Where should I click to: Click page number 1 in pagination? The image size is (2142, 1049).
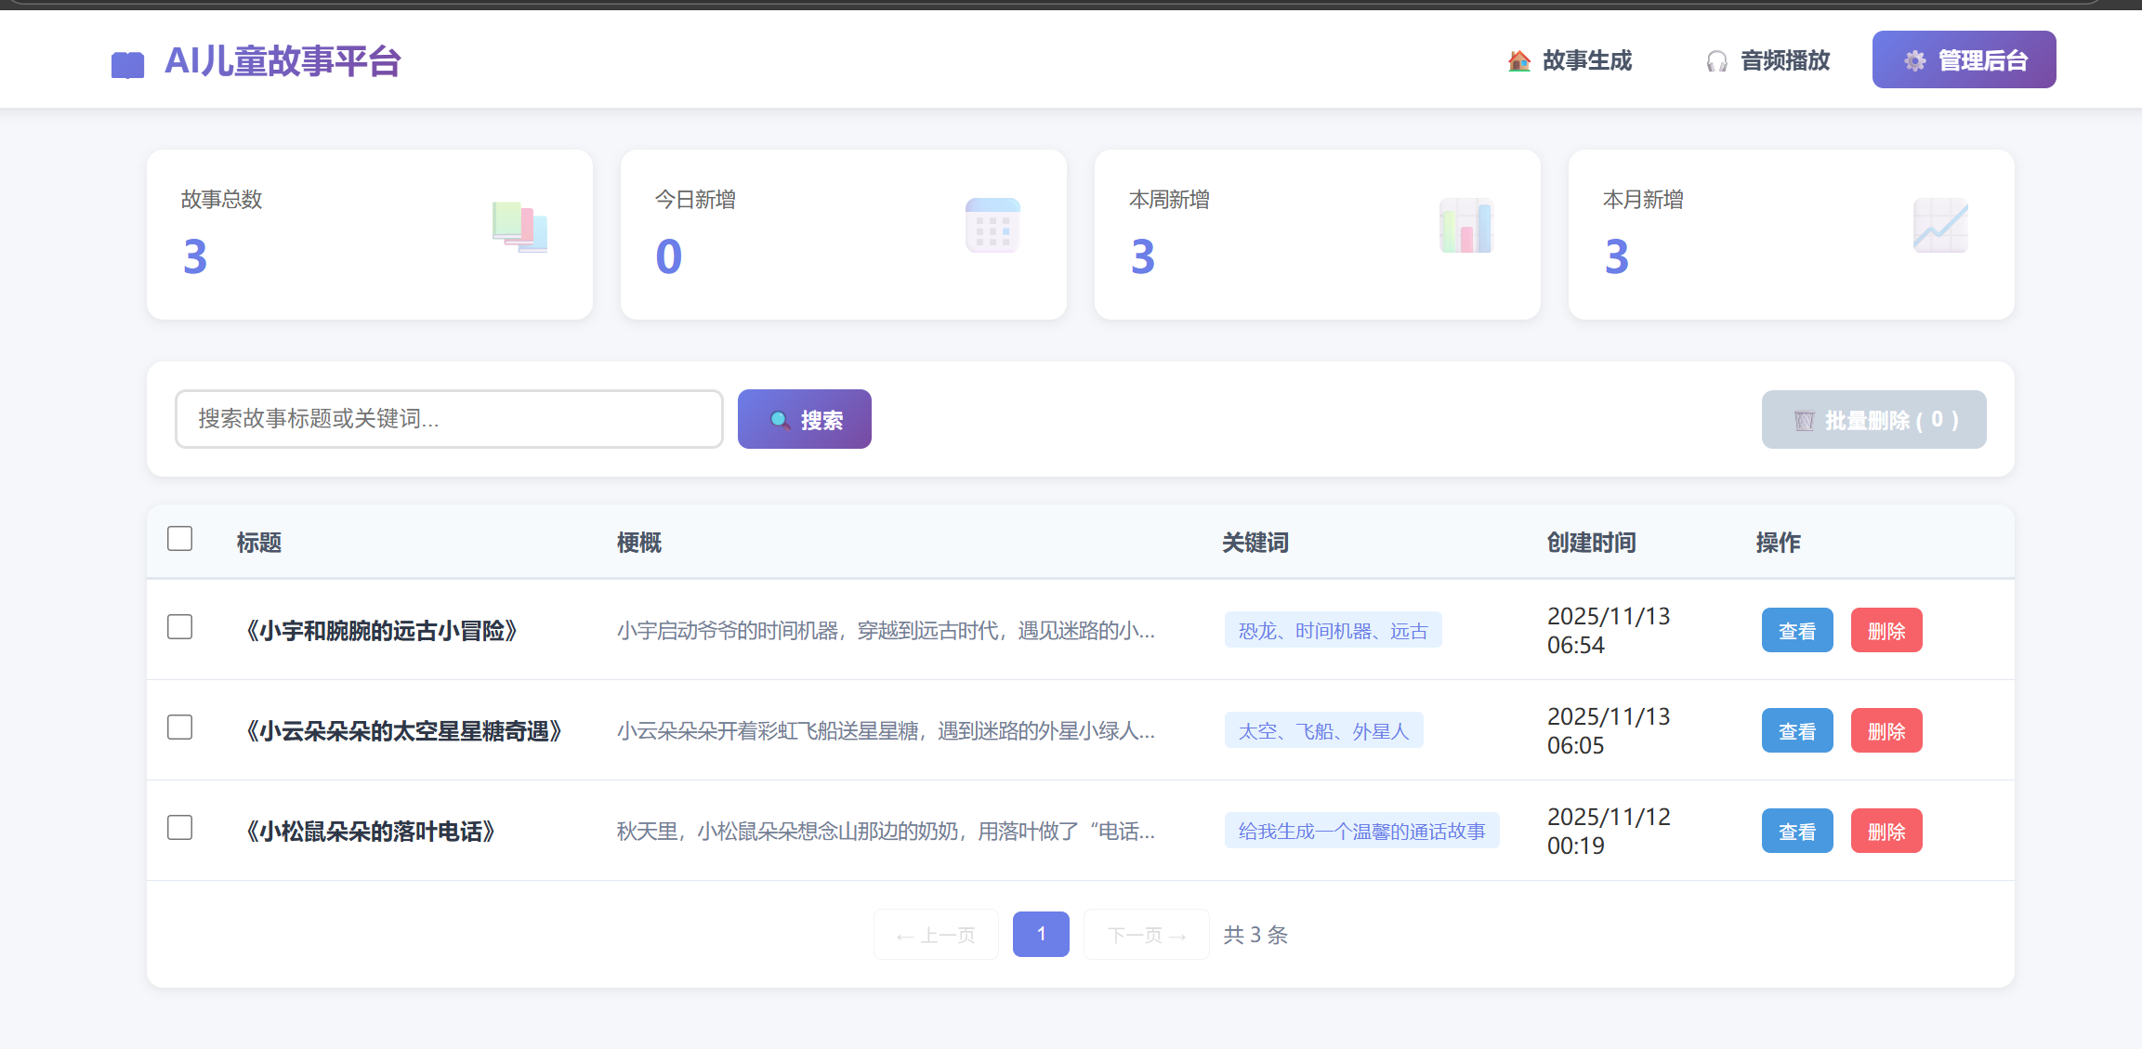click(1040, 934)
